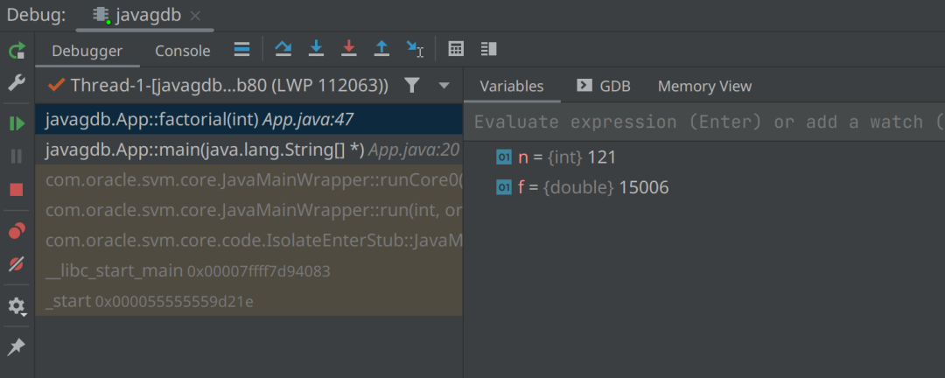The image size is (945, 378).
Task: Switch to the Console tab
Action: point(183,52)
